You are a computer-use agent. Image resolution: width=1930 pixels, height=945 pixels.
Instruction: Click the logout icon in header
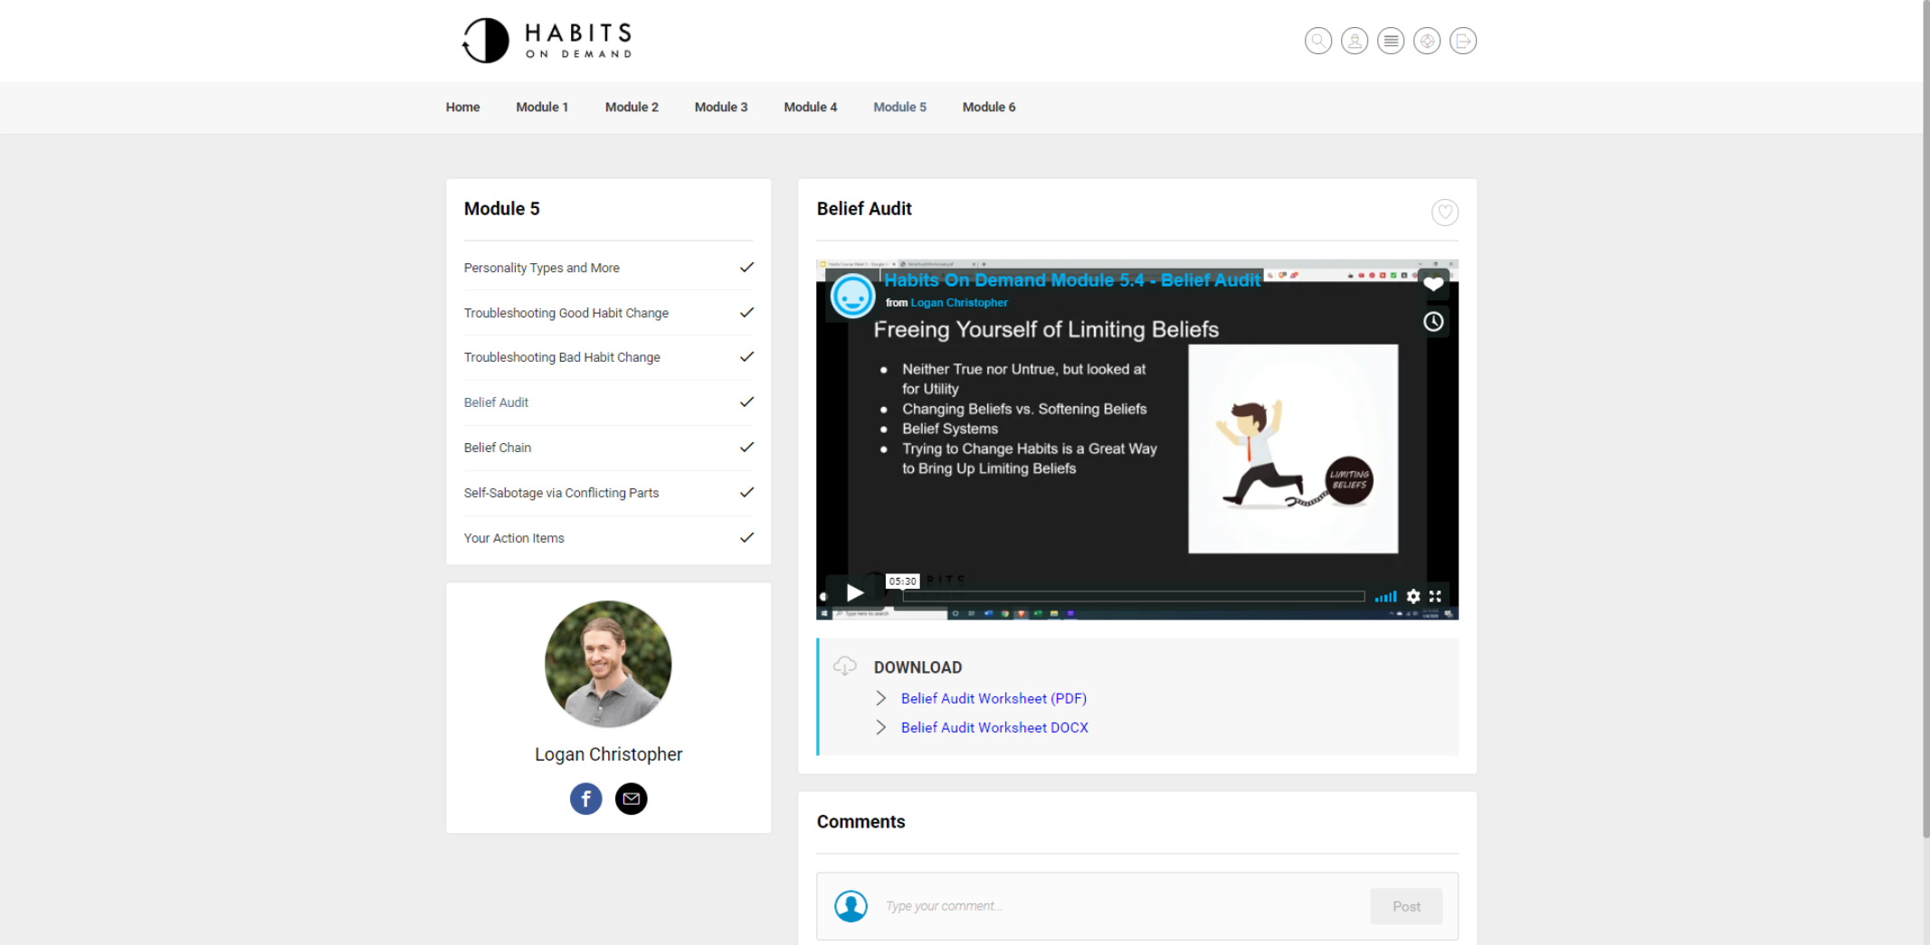coord(1462,41)
